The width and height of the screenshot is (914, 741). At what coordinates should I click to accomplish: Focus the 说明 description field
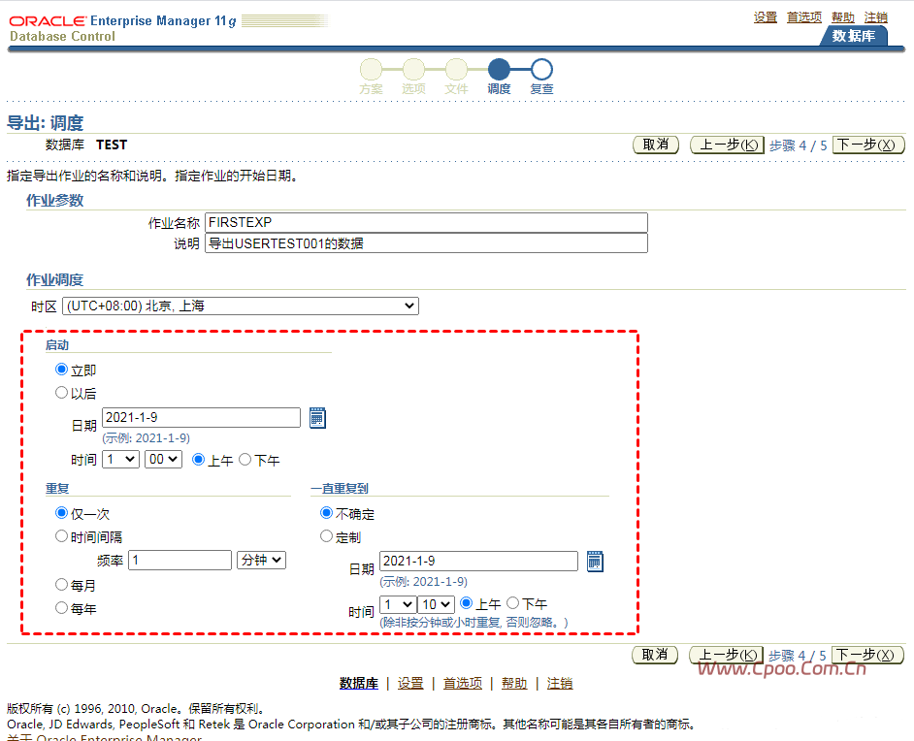(x=426, y=242)
